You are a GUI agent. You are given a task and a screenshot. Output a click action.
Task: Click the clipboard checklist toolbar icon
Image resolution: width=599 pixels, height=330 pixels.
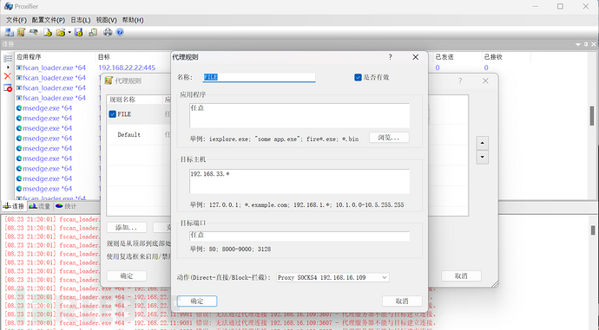(x=93, y=32)
